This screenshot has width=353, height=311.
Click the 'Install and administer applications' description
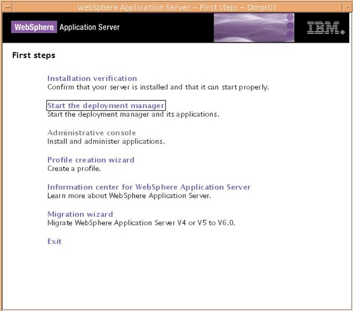click(106, 141)
